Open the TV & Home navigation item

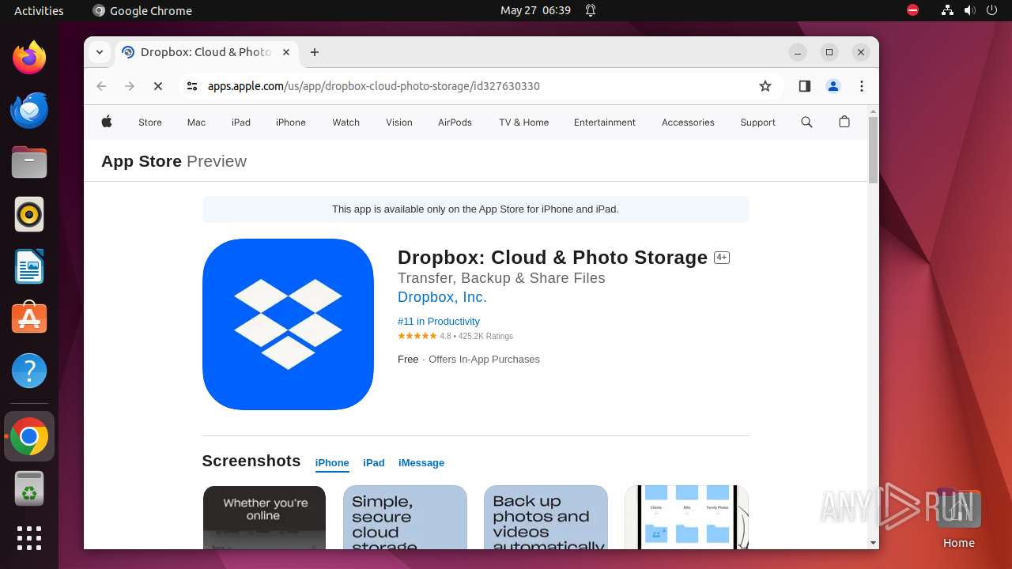523,122
